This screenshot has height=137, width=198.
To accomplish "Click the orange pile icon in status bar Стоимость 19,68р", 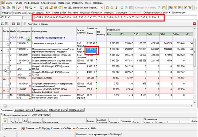I will 74,128.
